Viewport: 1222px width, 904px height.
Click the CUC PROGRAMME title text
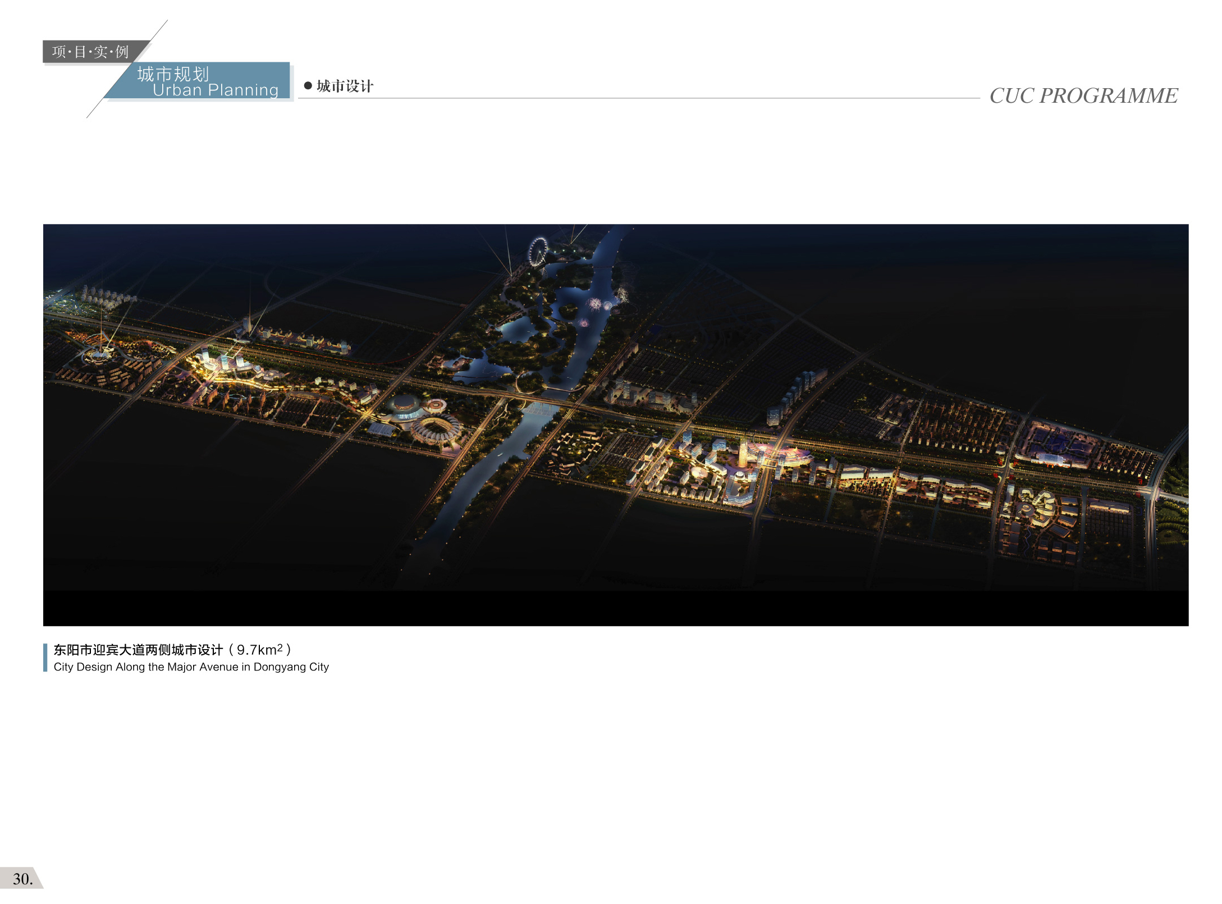1083,96
